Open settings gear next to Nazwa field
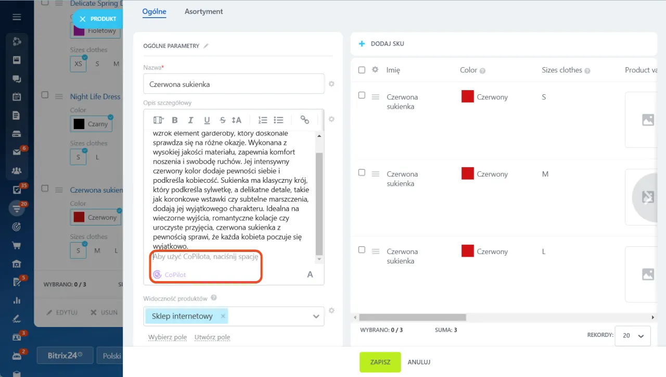 click(331, 84)
